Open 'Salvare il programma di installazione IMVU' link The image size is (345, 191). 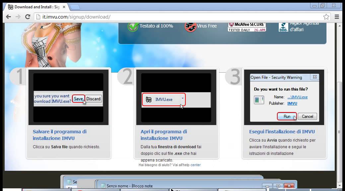[x=60, y=135]
